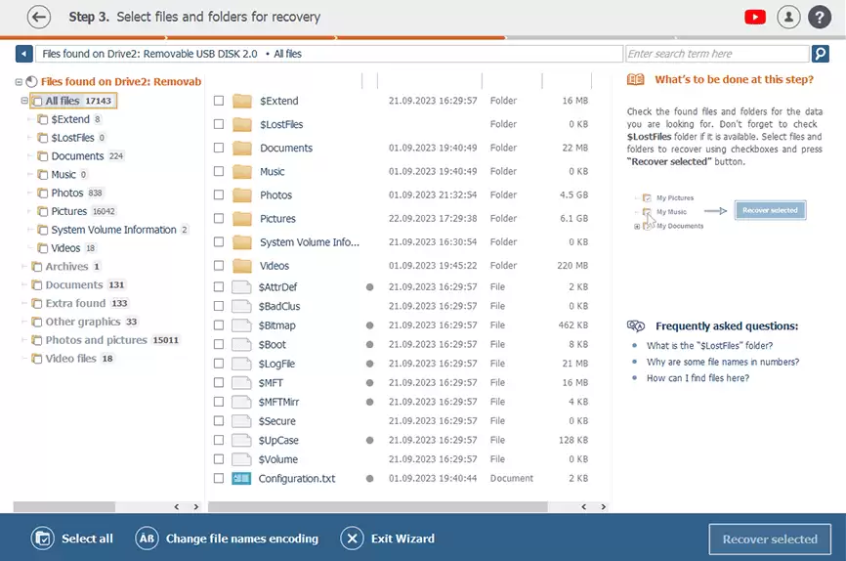
Task: Click the file list horizontal scrollbar
Action: click(391, 506)
